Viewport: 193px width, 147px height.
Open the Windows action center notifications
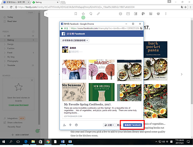188,142
